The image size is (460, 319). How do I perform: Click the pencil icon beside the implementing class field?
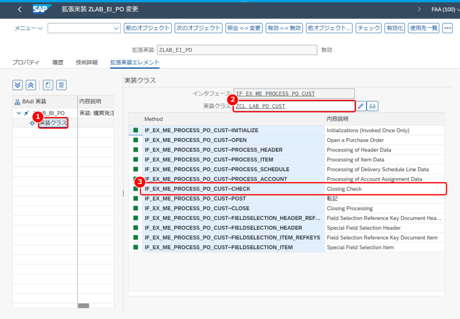tap(361, 106)
